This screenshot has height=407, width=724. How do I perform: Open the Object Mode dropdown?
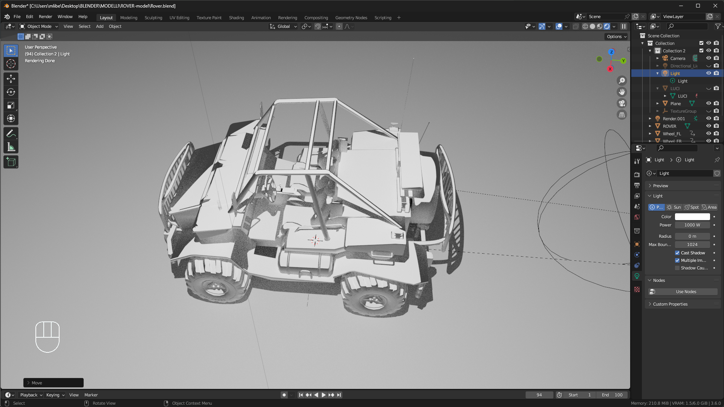coord(39,26)
